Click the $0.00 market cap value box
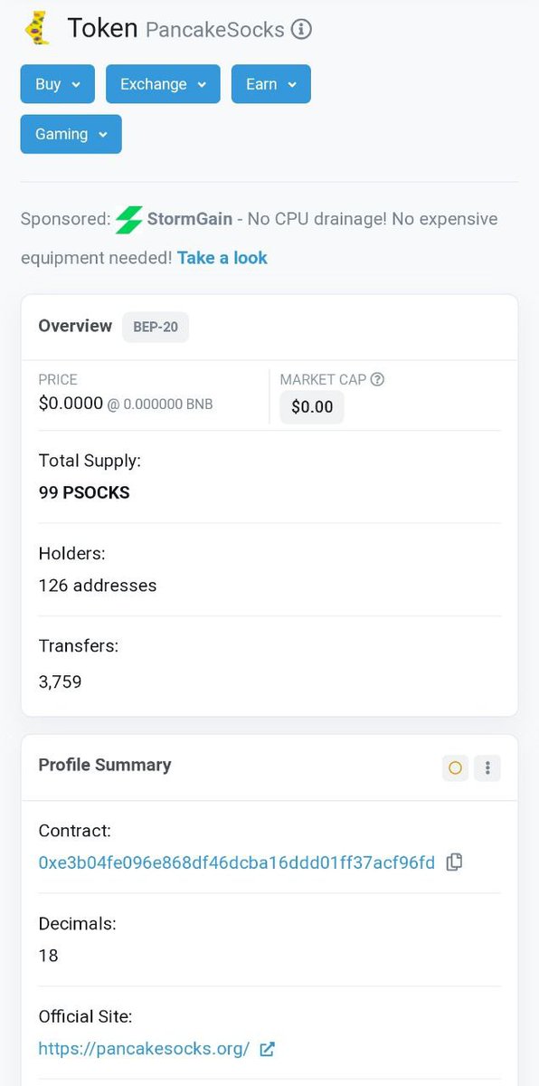This screenshot has width=539, height=1086. 312,407
